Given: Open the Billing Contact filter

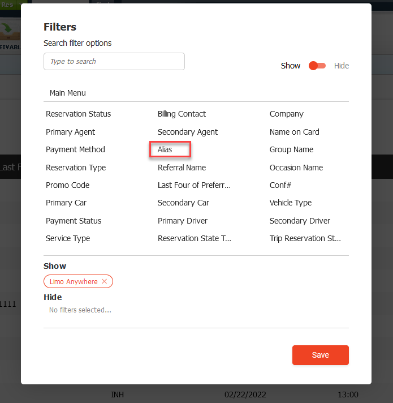Looking at the screenshot, I should coord(182,114).
